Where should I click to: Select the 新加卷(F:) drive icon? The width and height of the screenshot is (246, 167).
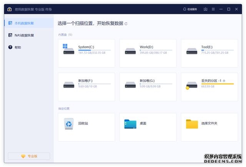coord(69,85)
